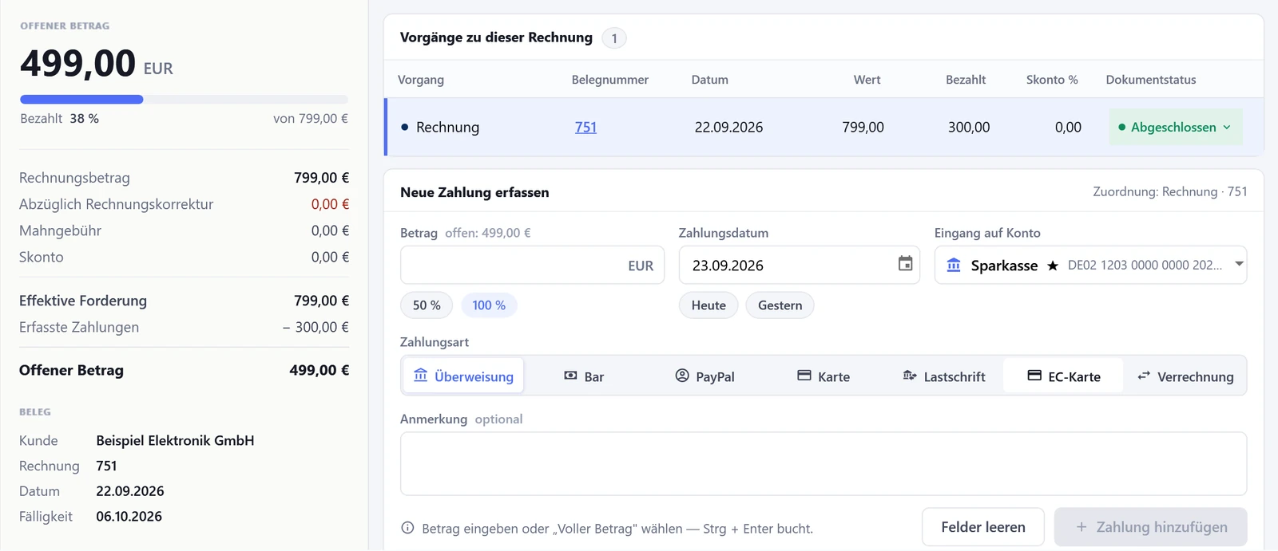
Task: Click the customer name Beispiel Elektronik GmbH
Action: coord(175,440)
